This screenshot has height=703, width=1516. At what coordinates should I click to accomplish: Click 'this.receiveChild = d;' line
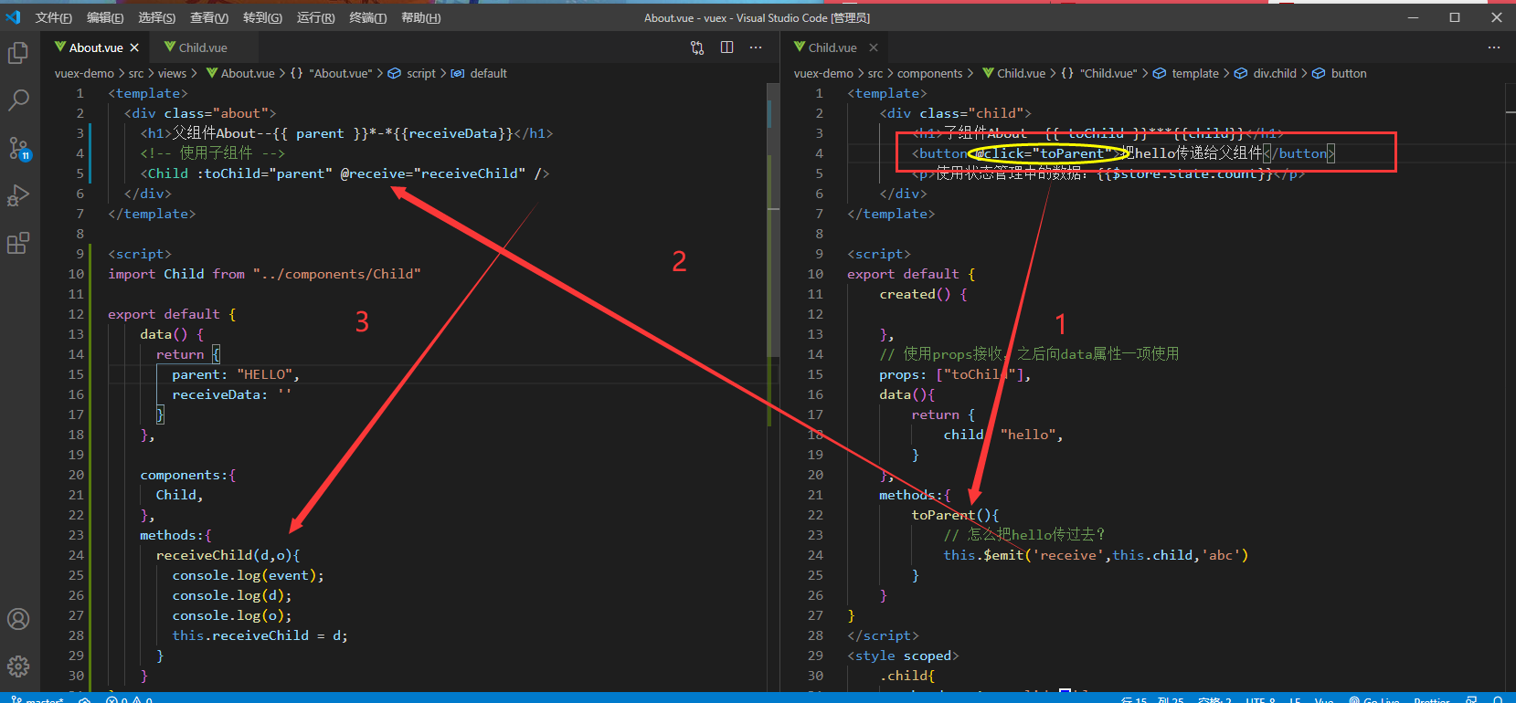point(260,635)
